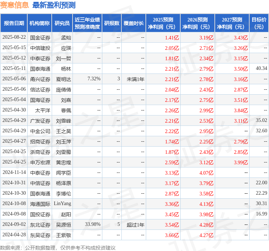The width and height of the screenshot is (269, 251).
Task: Select analyst name 闻学臣
Action: click(x=64, y=173)
